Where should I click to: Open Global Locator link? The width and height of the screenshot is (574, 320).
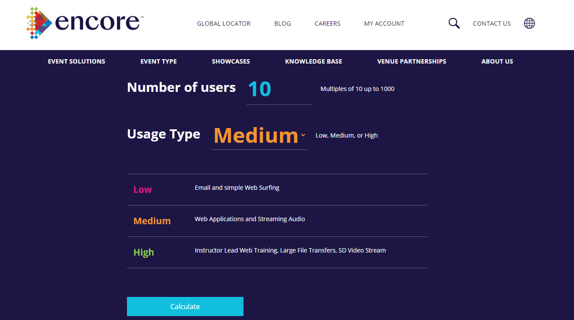coord(224,24)
